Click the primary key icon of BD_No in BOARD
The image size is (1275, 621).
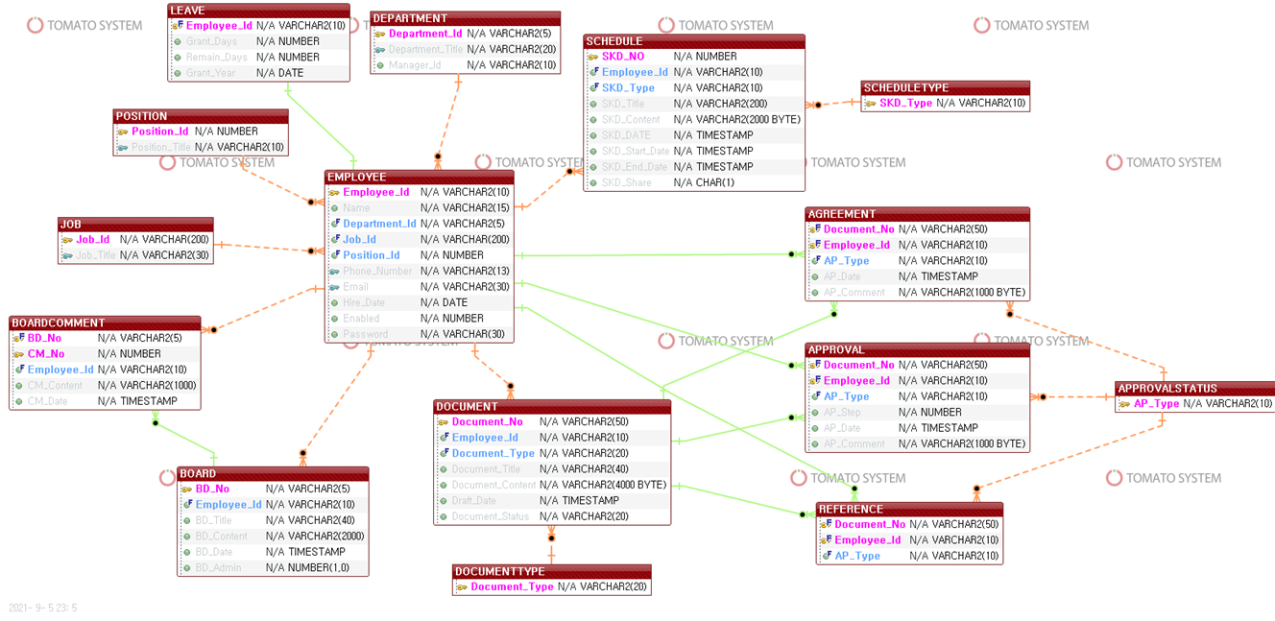185,490
